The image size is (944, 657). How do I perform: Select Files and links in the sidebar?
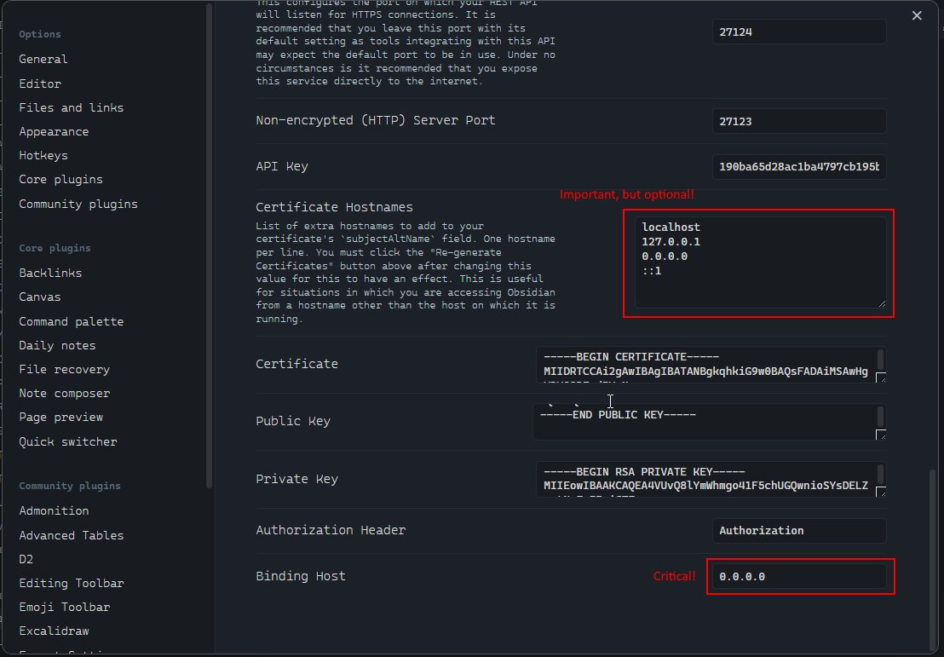point(71,107)
